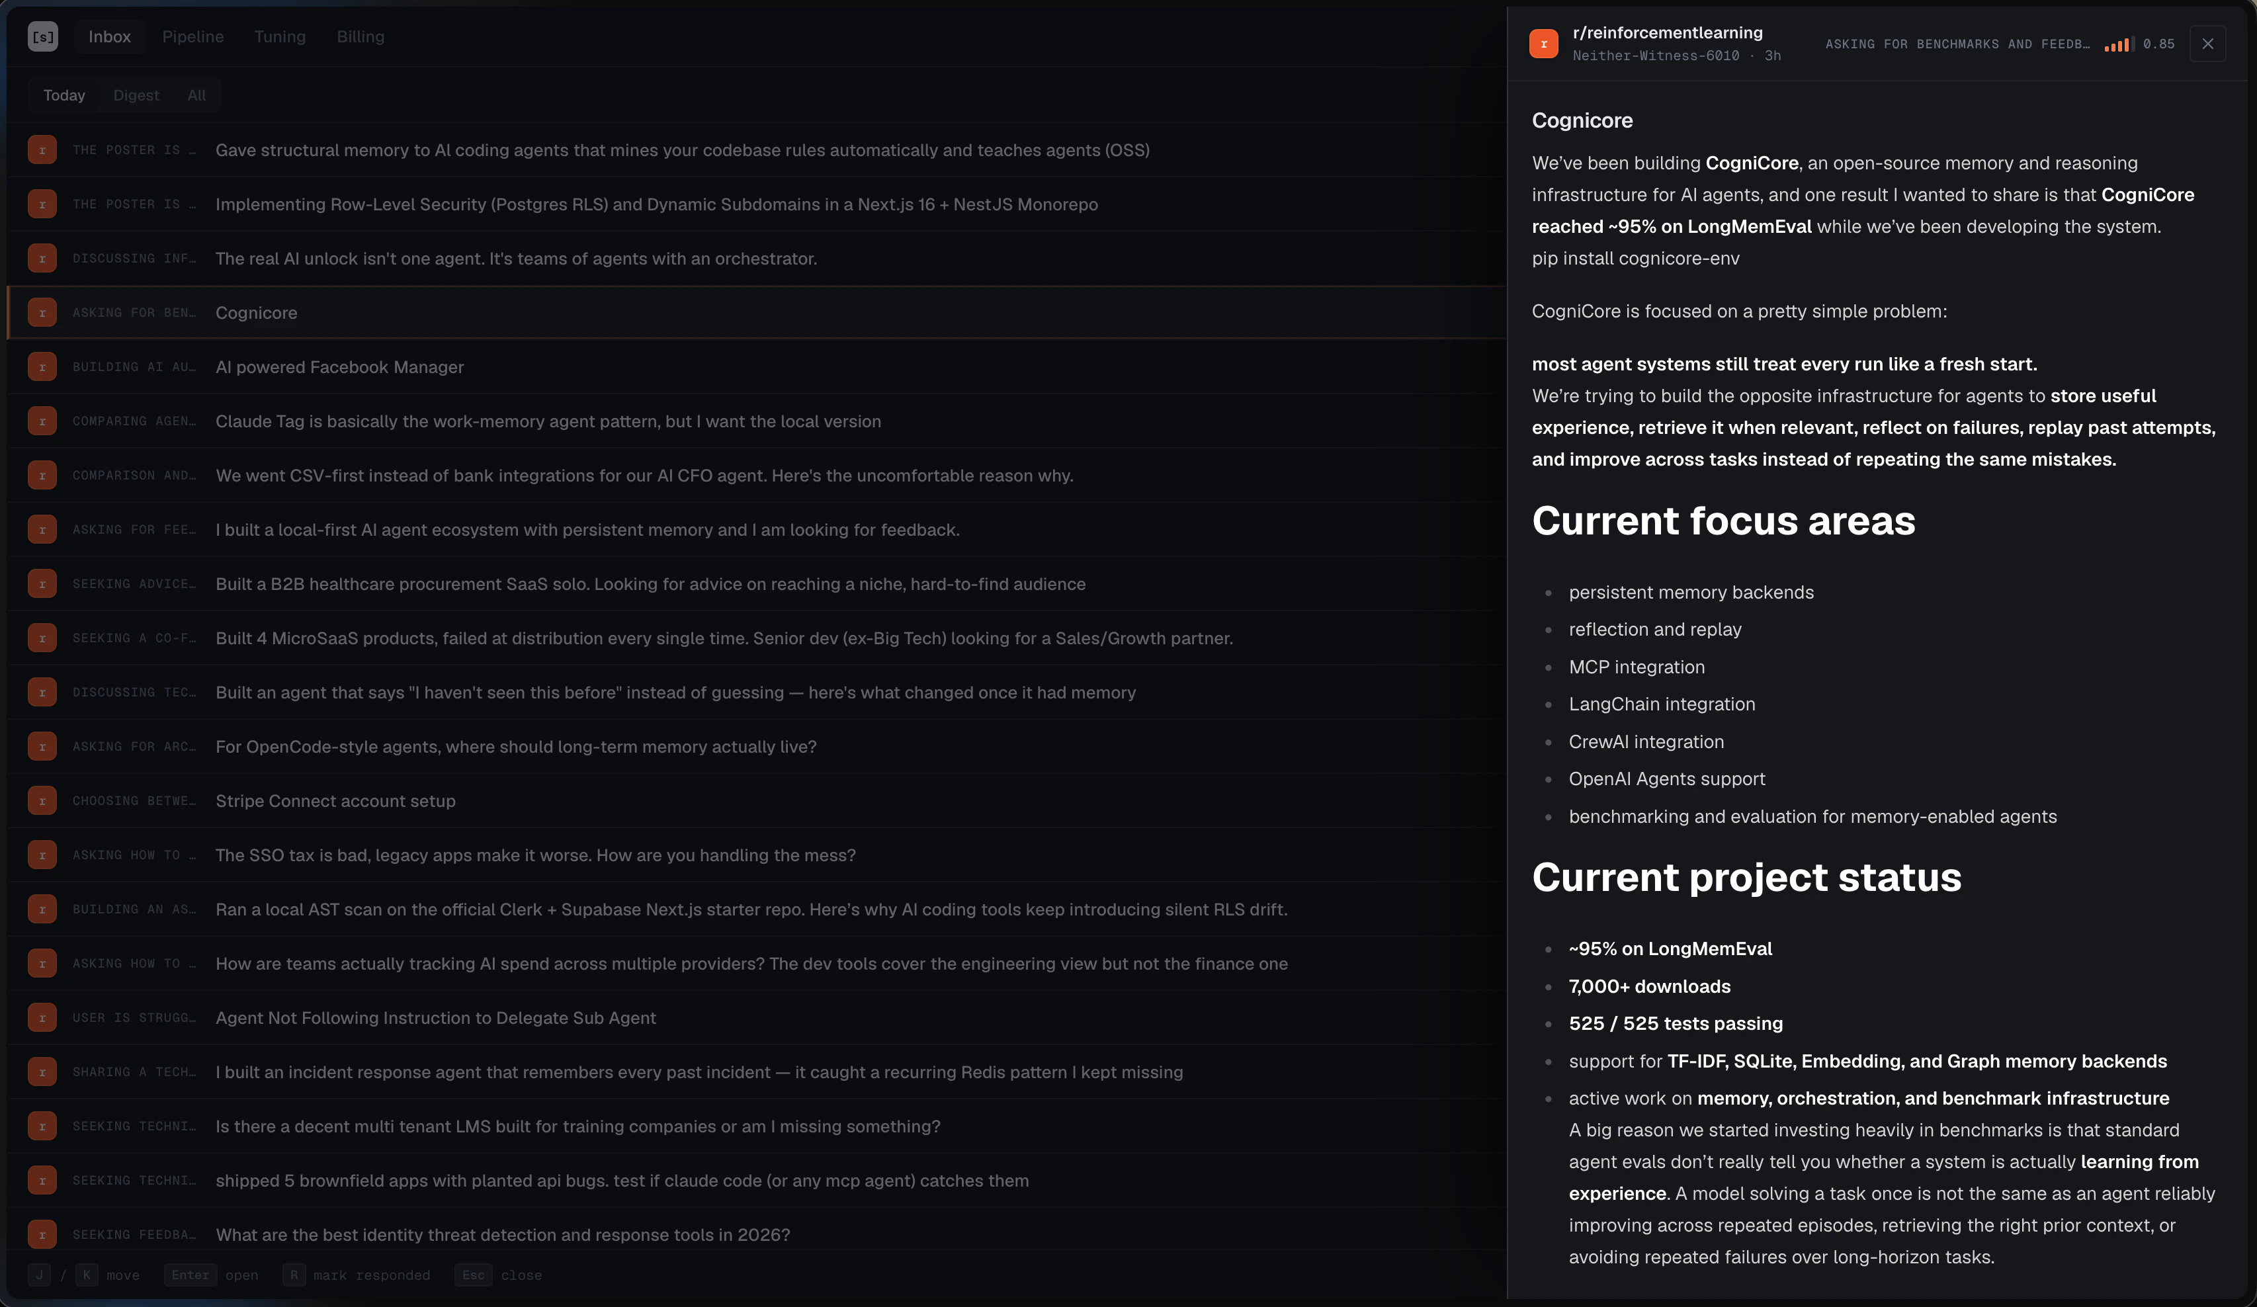This screenshot has height=1307, width=2257.
Task: Click the reddit icon on AI powered Facebook Manager row
Action: pos(42,367)
